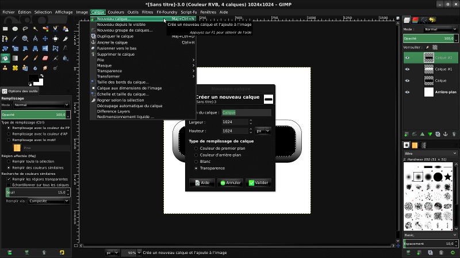Select the Foreground Select tool
460x258 pixels.
coord(66,29)
